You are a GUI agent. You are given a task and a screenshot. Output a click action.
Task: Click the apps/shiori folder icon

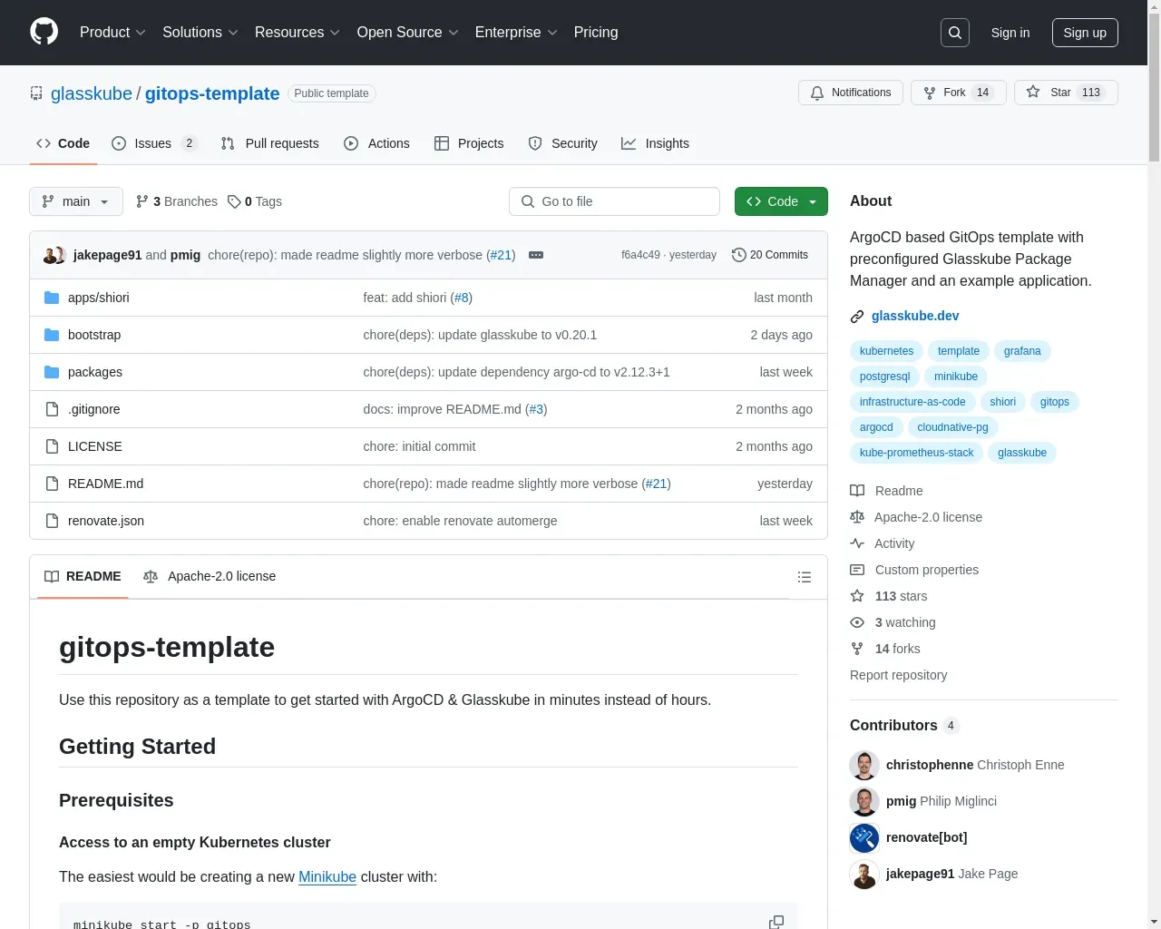(x=52, y=298)
